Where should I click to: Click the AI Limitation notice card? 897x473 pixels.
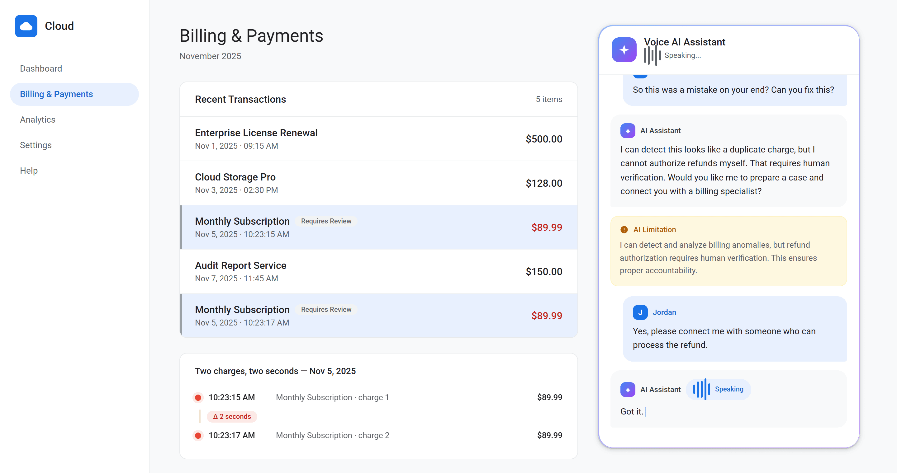click(729, 251)
